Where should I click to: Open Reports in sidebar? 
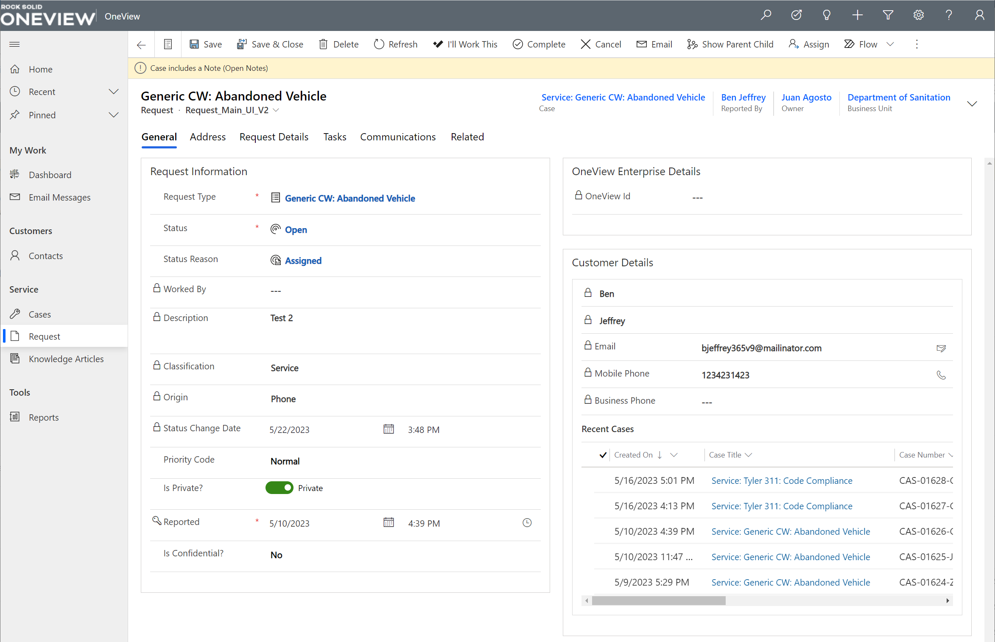click(x=64, y=417)
